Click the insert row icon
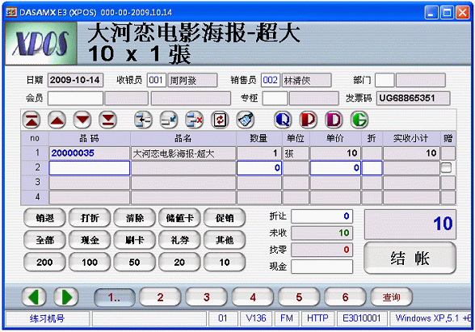 (x=143, y=120)
